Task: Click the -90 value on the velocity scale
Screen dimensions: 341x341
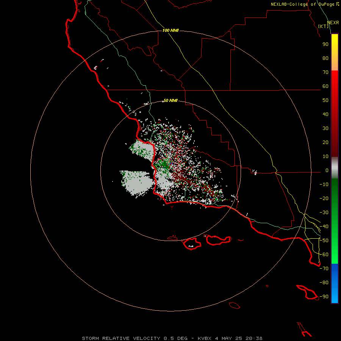Action: pyautogui.click(x=324, y=297)
